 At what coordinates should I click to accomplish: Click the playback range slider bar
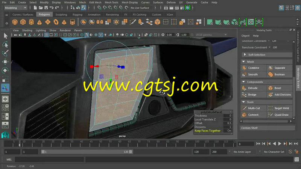87,152
